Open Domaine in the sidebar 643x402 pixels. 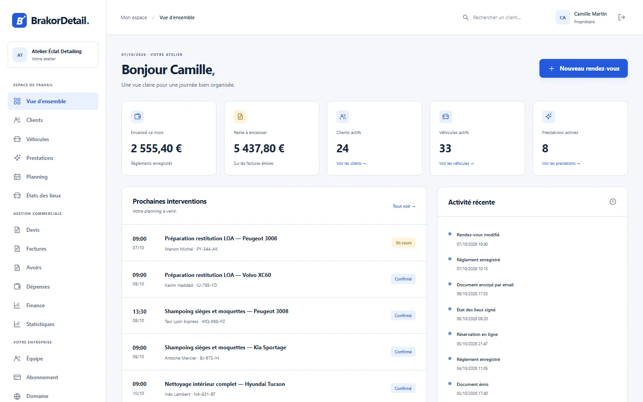(x=53, y=396)
